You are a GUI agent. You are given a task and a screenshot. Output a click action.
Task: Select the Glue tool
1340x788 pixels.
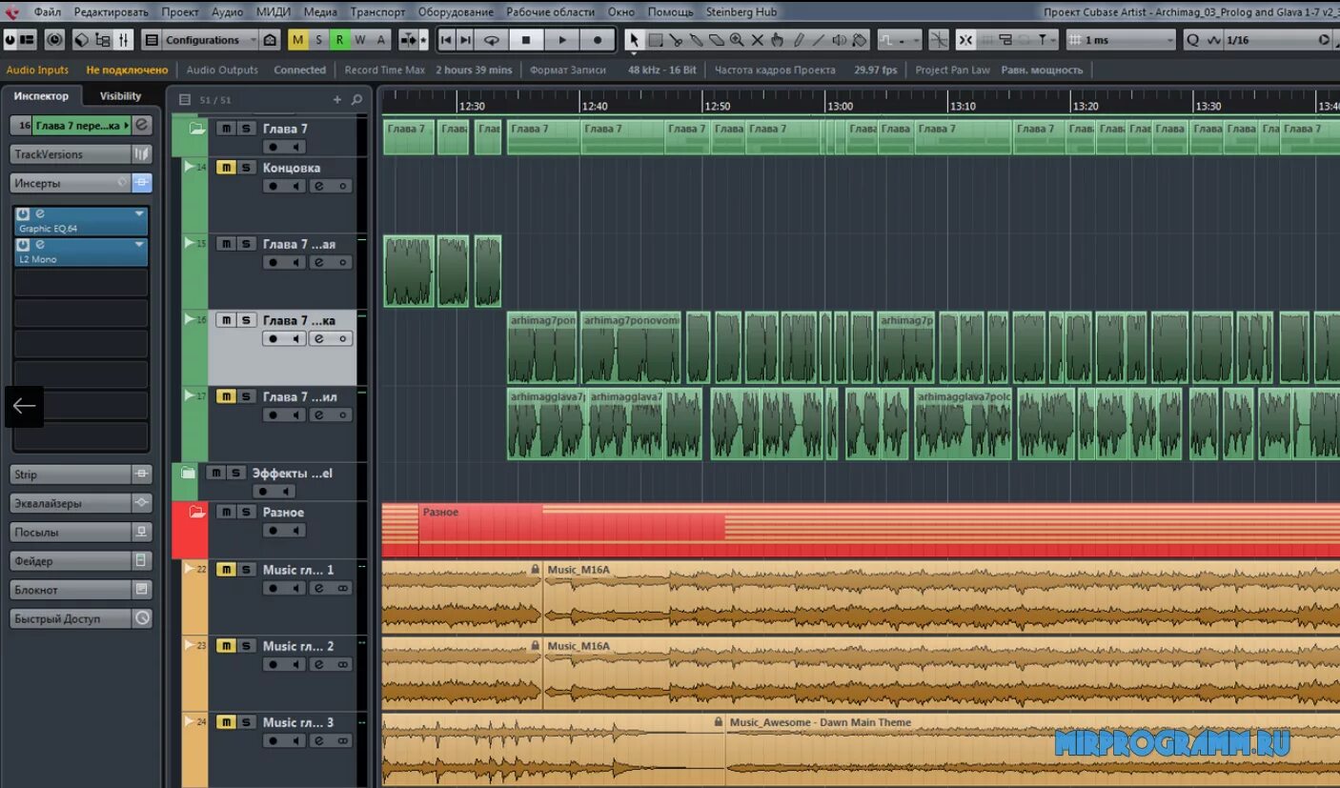[x=697, y=40]
